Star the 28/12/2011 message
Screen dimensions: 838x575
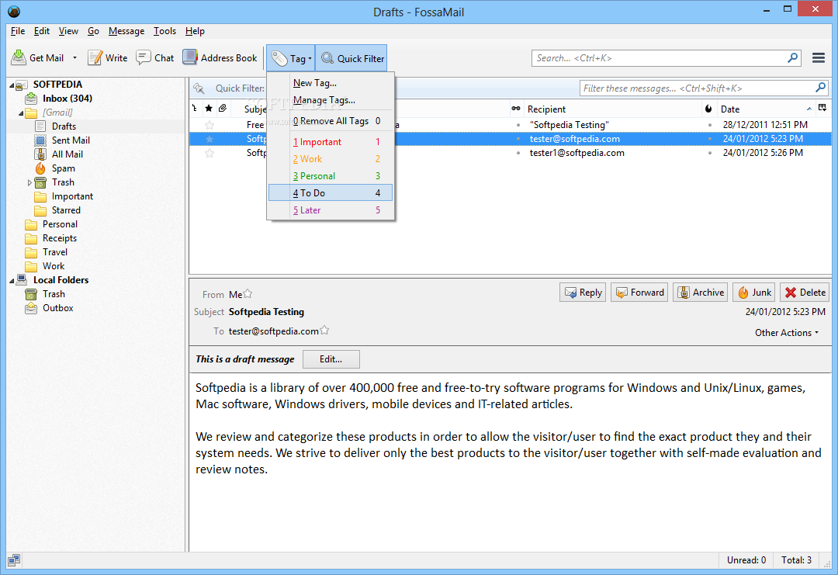click(209, 125)
